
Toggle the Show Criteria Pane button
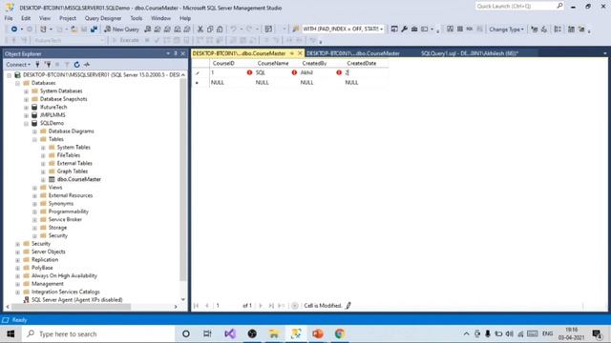pos(460,30)
